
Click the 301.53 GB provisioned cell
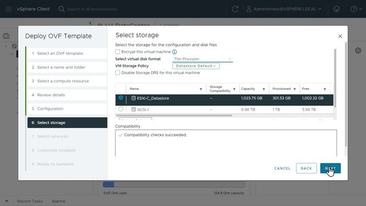[x=281, y=98]
